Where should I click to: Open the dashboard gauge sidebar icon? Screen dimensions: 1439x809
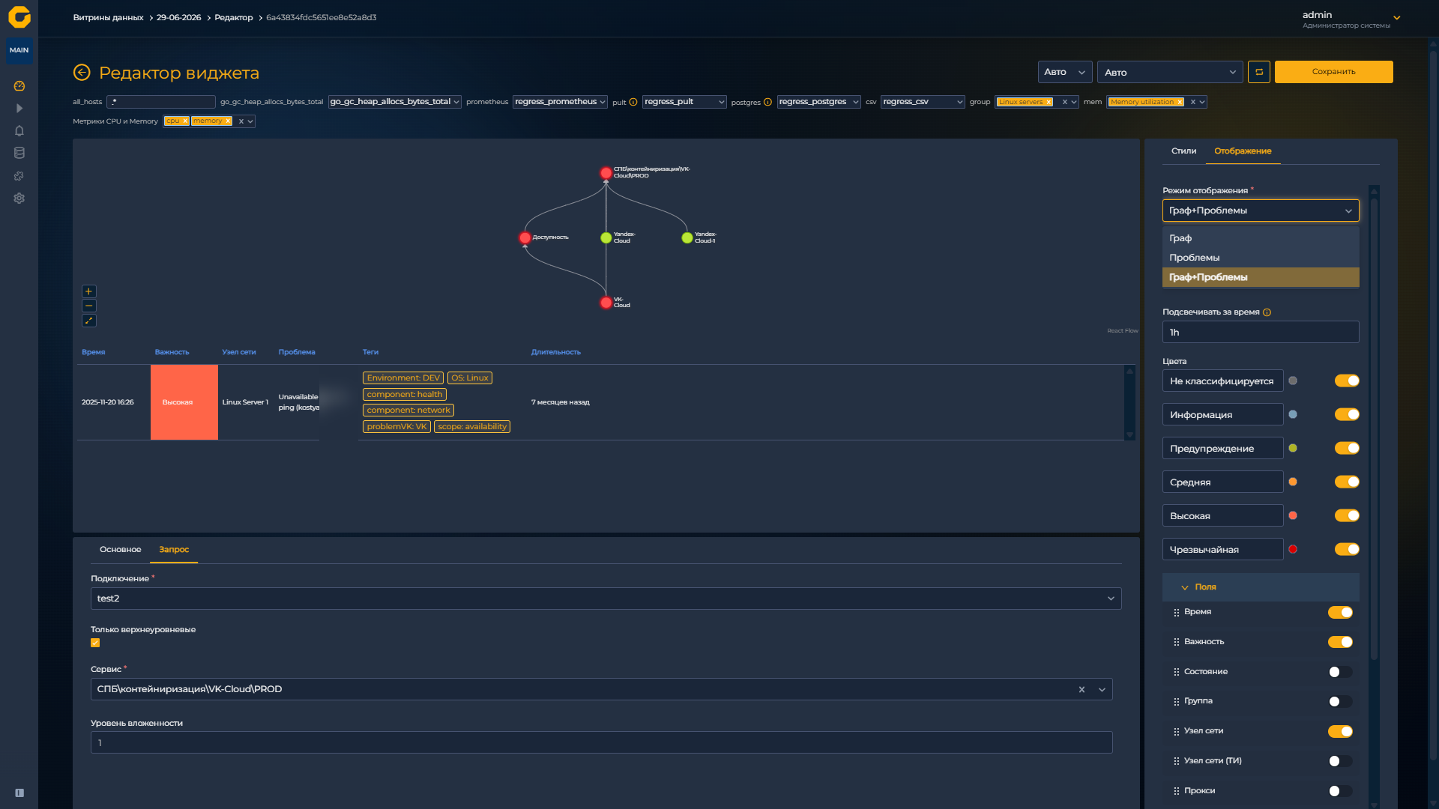click(x=19, y=86)
